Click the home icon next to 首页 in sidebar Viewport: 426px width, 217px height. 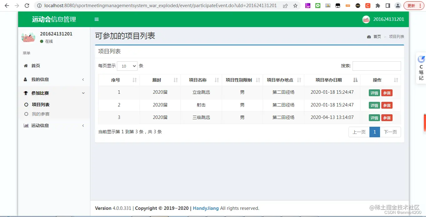(25, 66)
